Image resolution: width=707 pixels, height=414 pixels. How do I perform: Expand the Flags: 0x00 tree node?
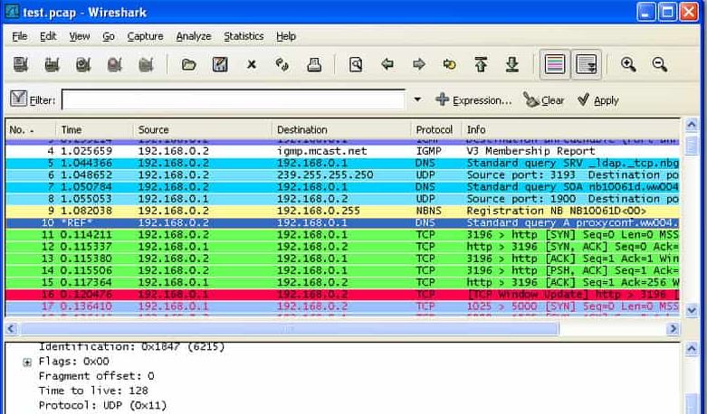click(x=27, y=362)
